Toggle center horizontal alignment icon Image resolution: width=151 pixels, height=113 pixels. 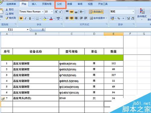tap(72, 18)
